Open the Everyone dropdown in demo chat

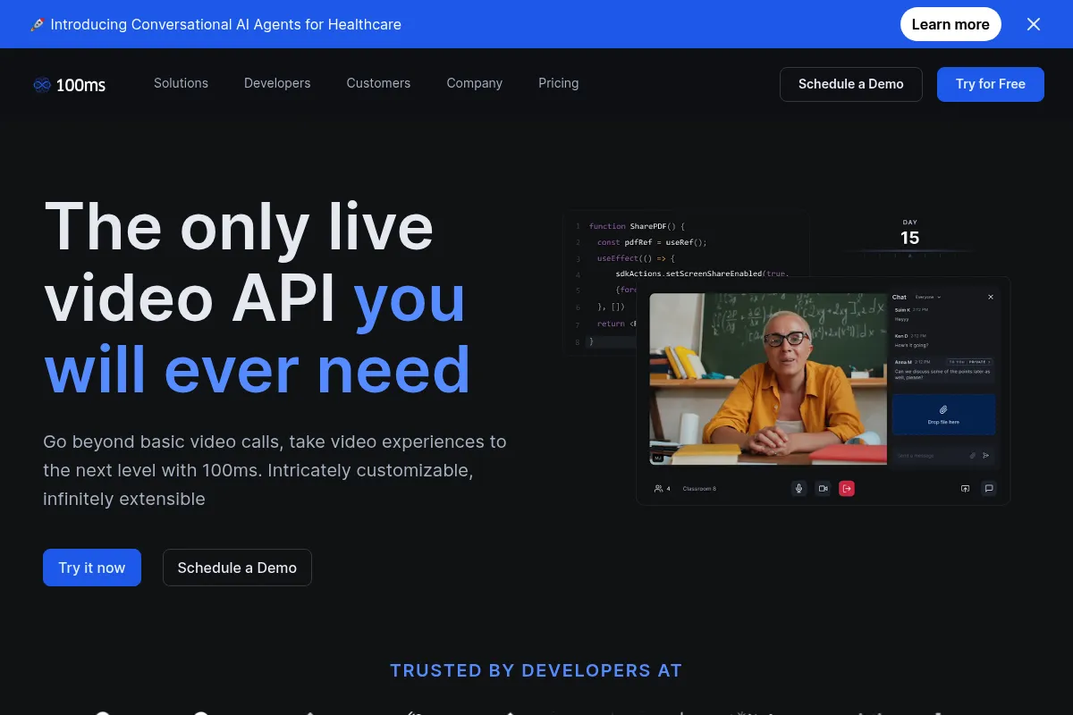pyautogui.click(x=928, y=297)
